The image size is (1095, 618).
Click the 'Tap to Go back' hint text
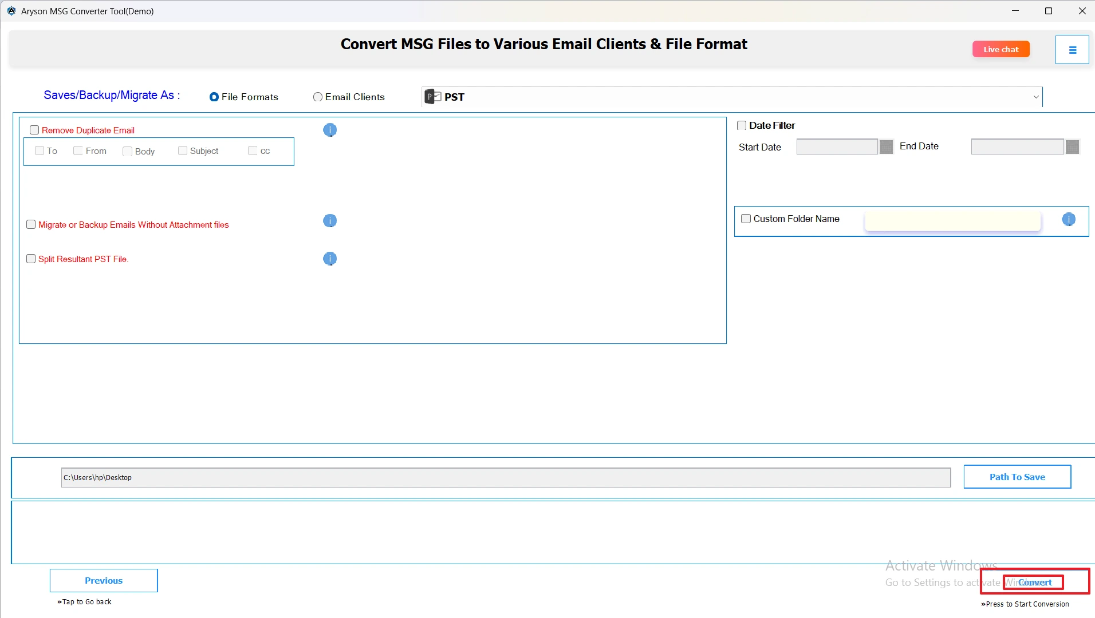(x=85, y=602)
